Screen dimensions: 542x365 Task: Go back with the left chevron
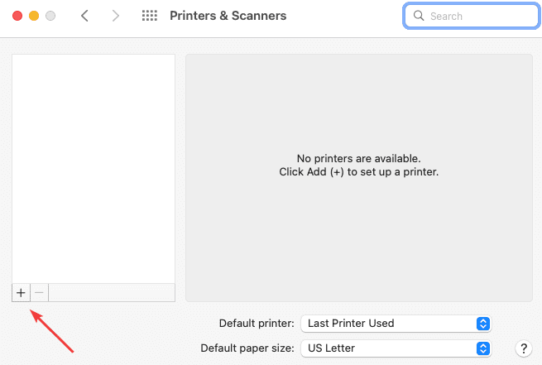pyautogui.click(x=84, y=16)
